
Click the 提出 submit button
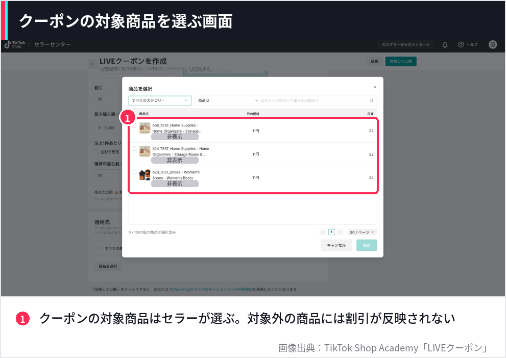pyautogui.click(x=367, y=245)
